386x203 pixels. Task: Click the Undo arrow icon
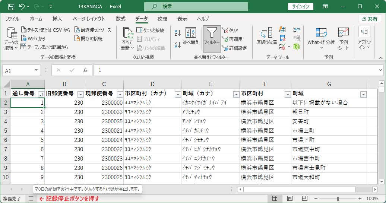coord(22,7)
